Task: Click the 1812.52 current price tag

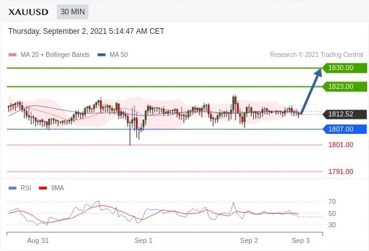Action: (345, 114)
